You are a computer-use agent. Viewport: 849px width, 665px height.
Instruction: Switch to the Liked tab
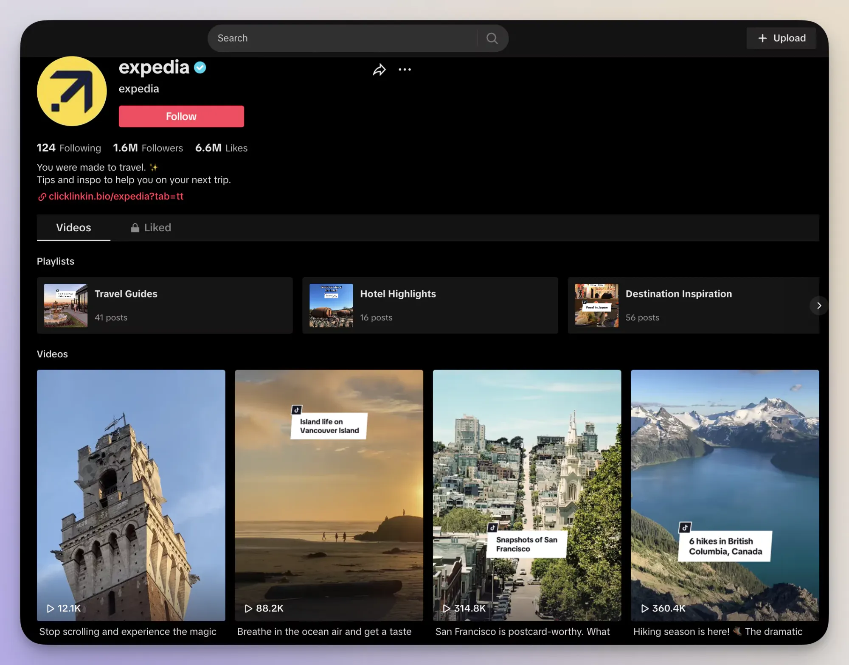(151, 227)
